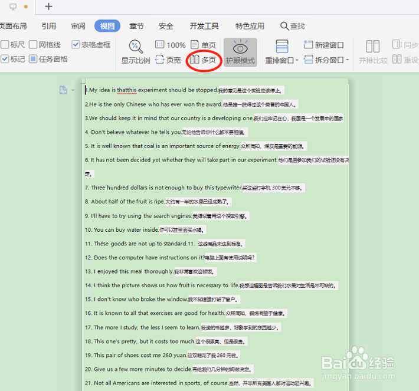Click line '9. I'll have to try using'
Image resolution: width=419 pixels, height=391 pixels.
(166, 216)
